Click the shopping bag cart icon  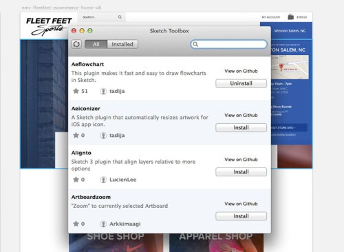(x=290, y=17)
